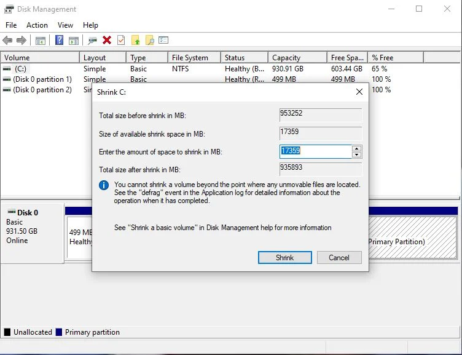462x355 pixels.
Task: Click the Forward arrow toolbar icon
Action: 22,40
